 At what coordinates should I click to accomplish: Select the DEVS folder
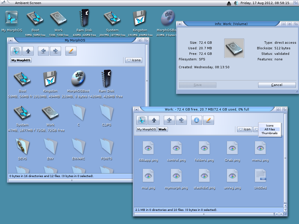(x=22, y=146)
